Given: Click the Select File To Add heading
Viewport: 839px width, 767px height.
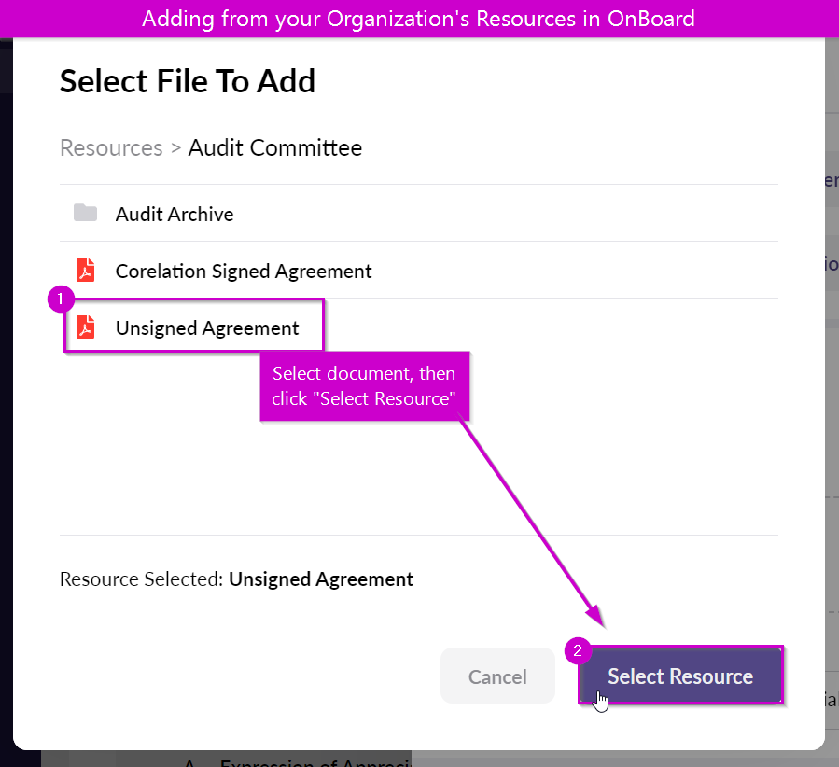Looking at the screenshot, I should (188, 81).
